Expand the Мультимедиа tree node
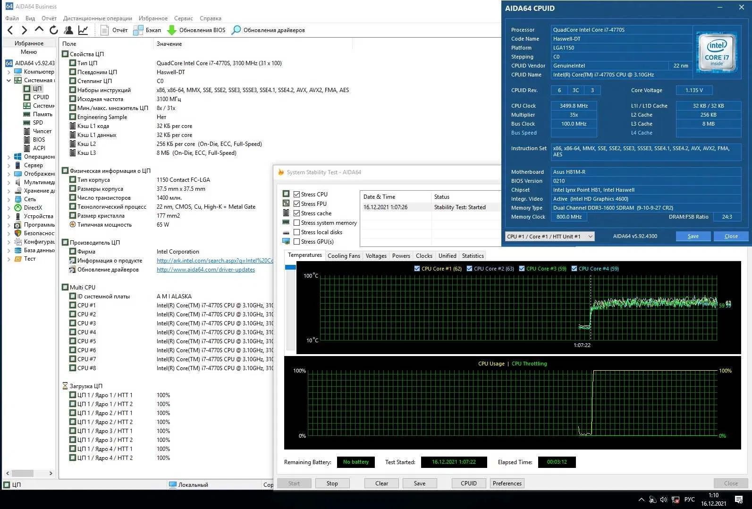 pos(8,182)
